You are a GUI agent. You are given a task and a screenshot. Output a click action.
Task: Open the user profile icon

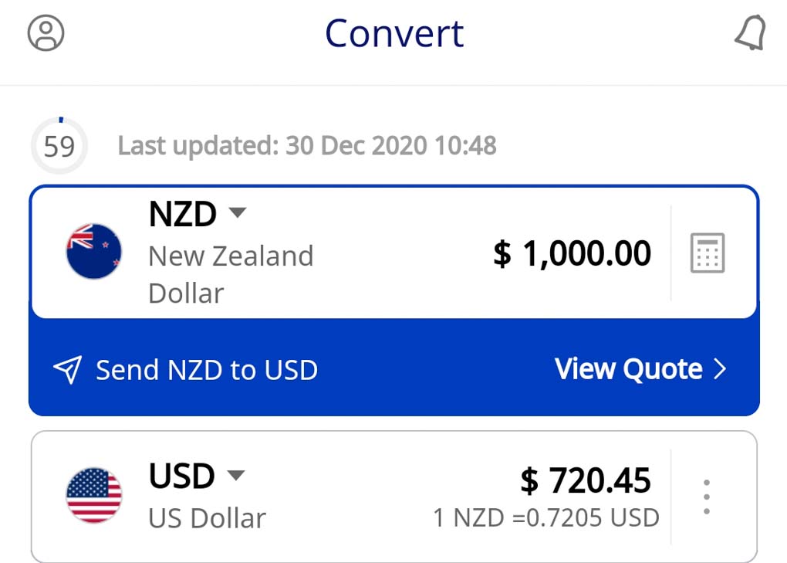click(x=46, y=33)
